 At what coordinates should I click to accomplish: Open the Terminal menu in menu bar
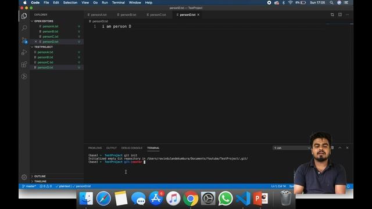tap(119, 2)
